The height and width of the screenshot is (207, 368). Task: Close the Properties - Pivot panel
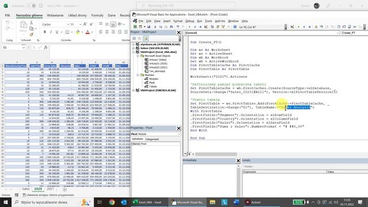(x=179, y=128)
